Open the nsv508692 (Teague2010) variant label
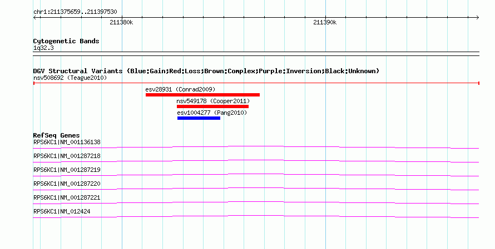The height and width of the screenshot is (249, 495). [x=70, y=78]
